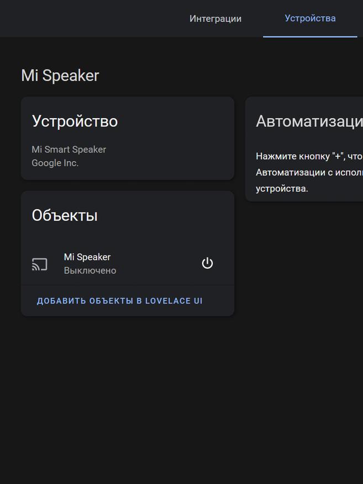Screen dimensions: 363x484
Task: Click the Устройство card heading
Action: [x=75, y=121]
